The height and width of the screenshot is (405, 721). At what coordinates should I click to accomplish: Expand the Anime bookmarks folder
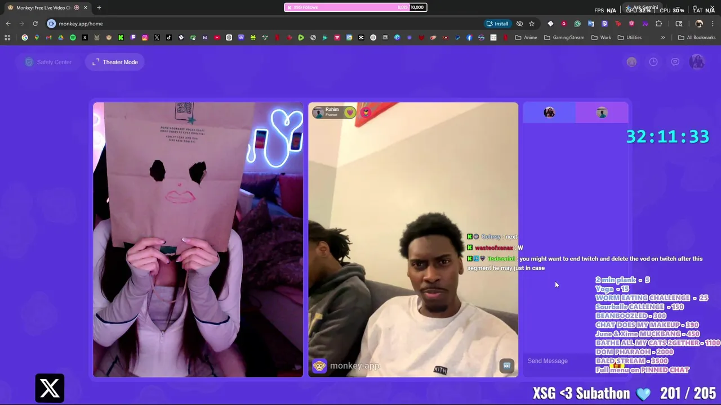tap(526, 38)
